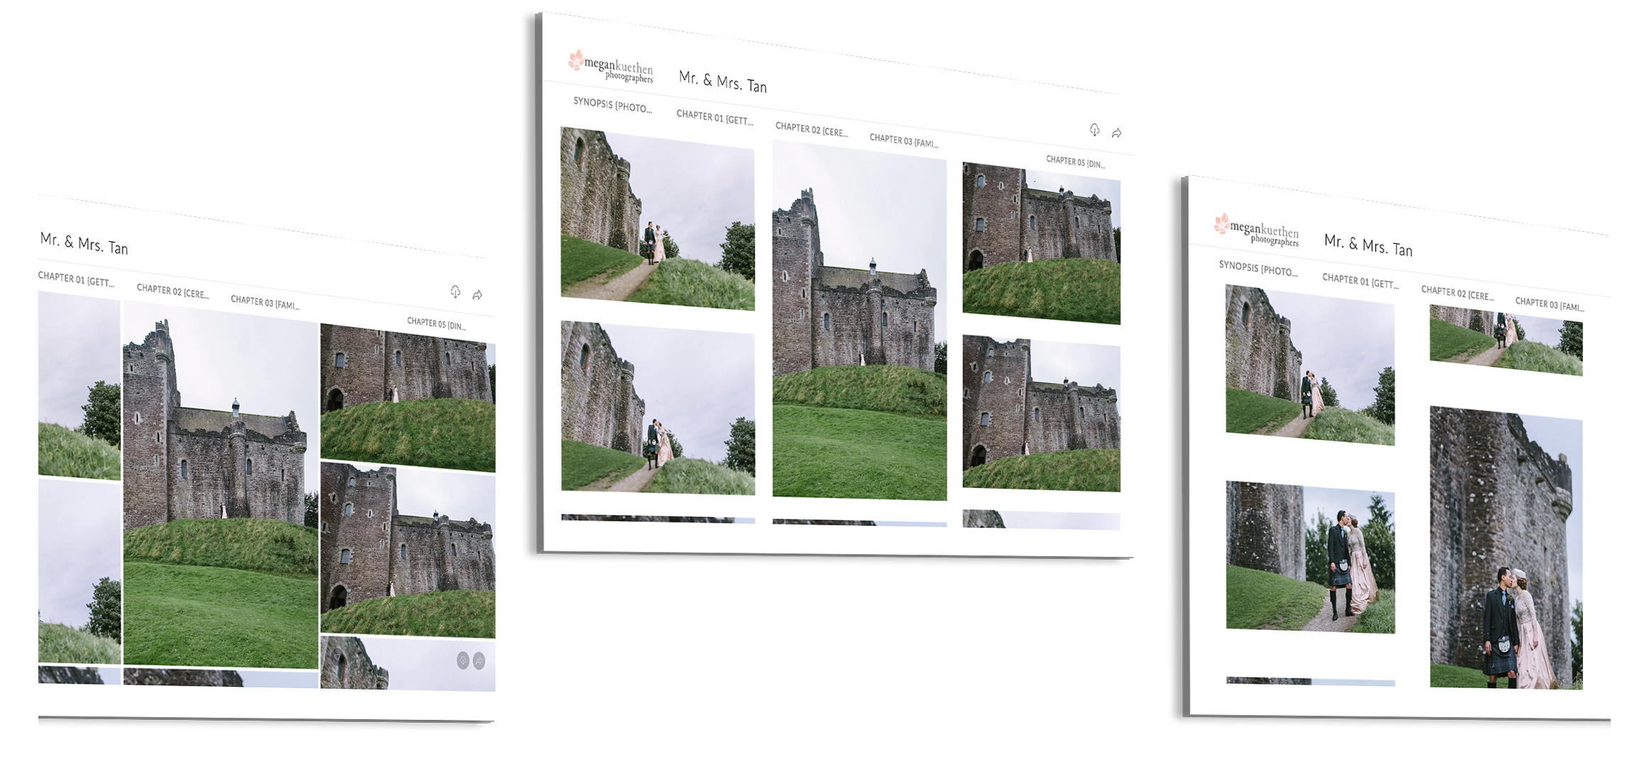The width and height of the screenshot is (1649, 759).
Task: Open the right window's top-left castle path photo
Action: tap(1310, 365)
